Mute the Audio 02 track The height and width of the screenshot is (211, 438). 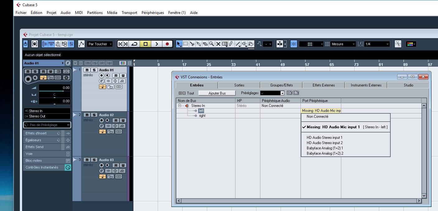pos(87,115)
